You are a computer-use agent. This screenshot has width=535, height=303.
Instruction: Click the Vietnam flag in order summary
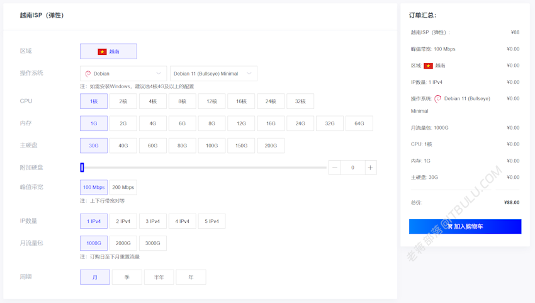click(428, 66)
